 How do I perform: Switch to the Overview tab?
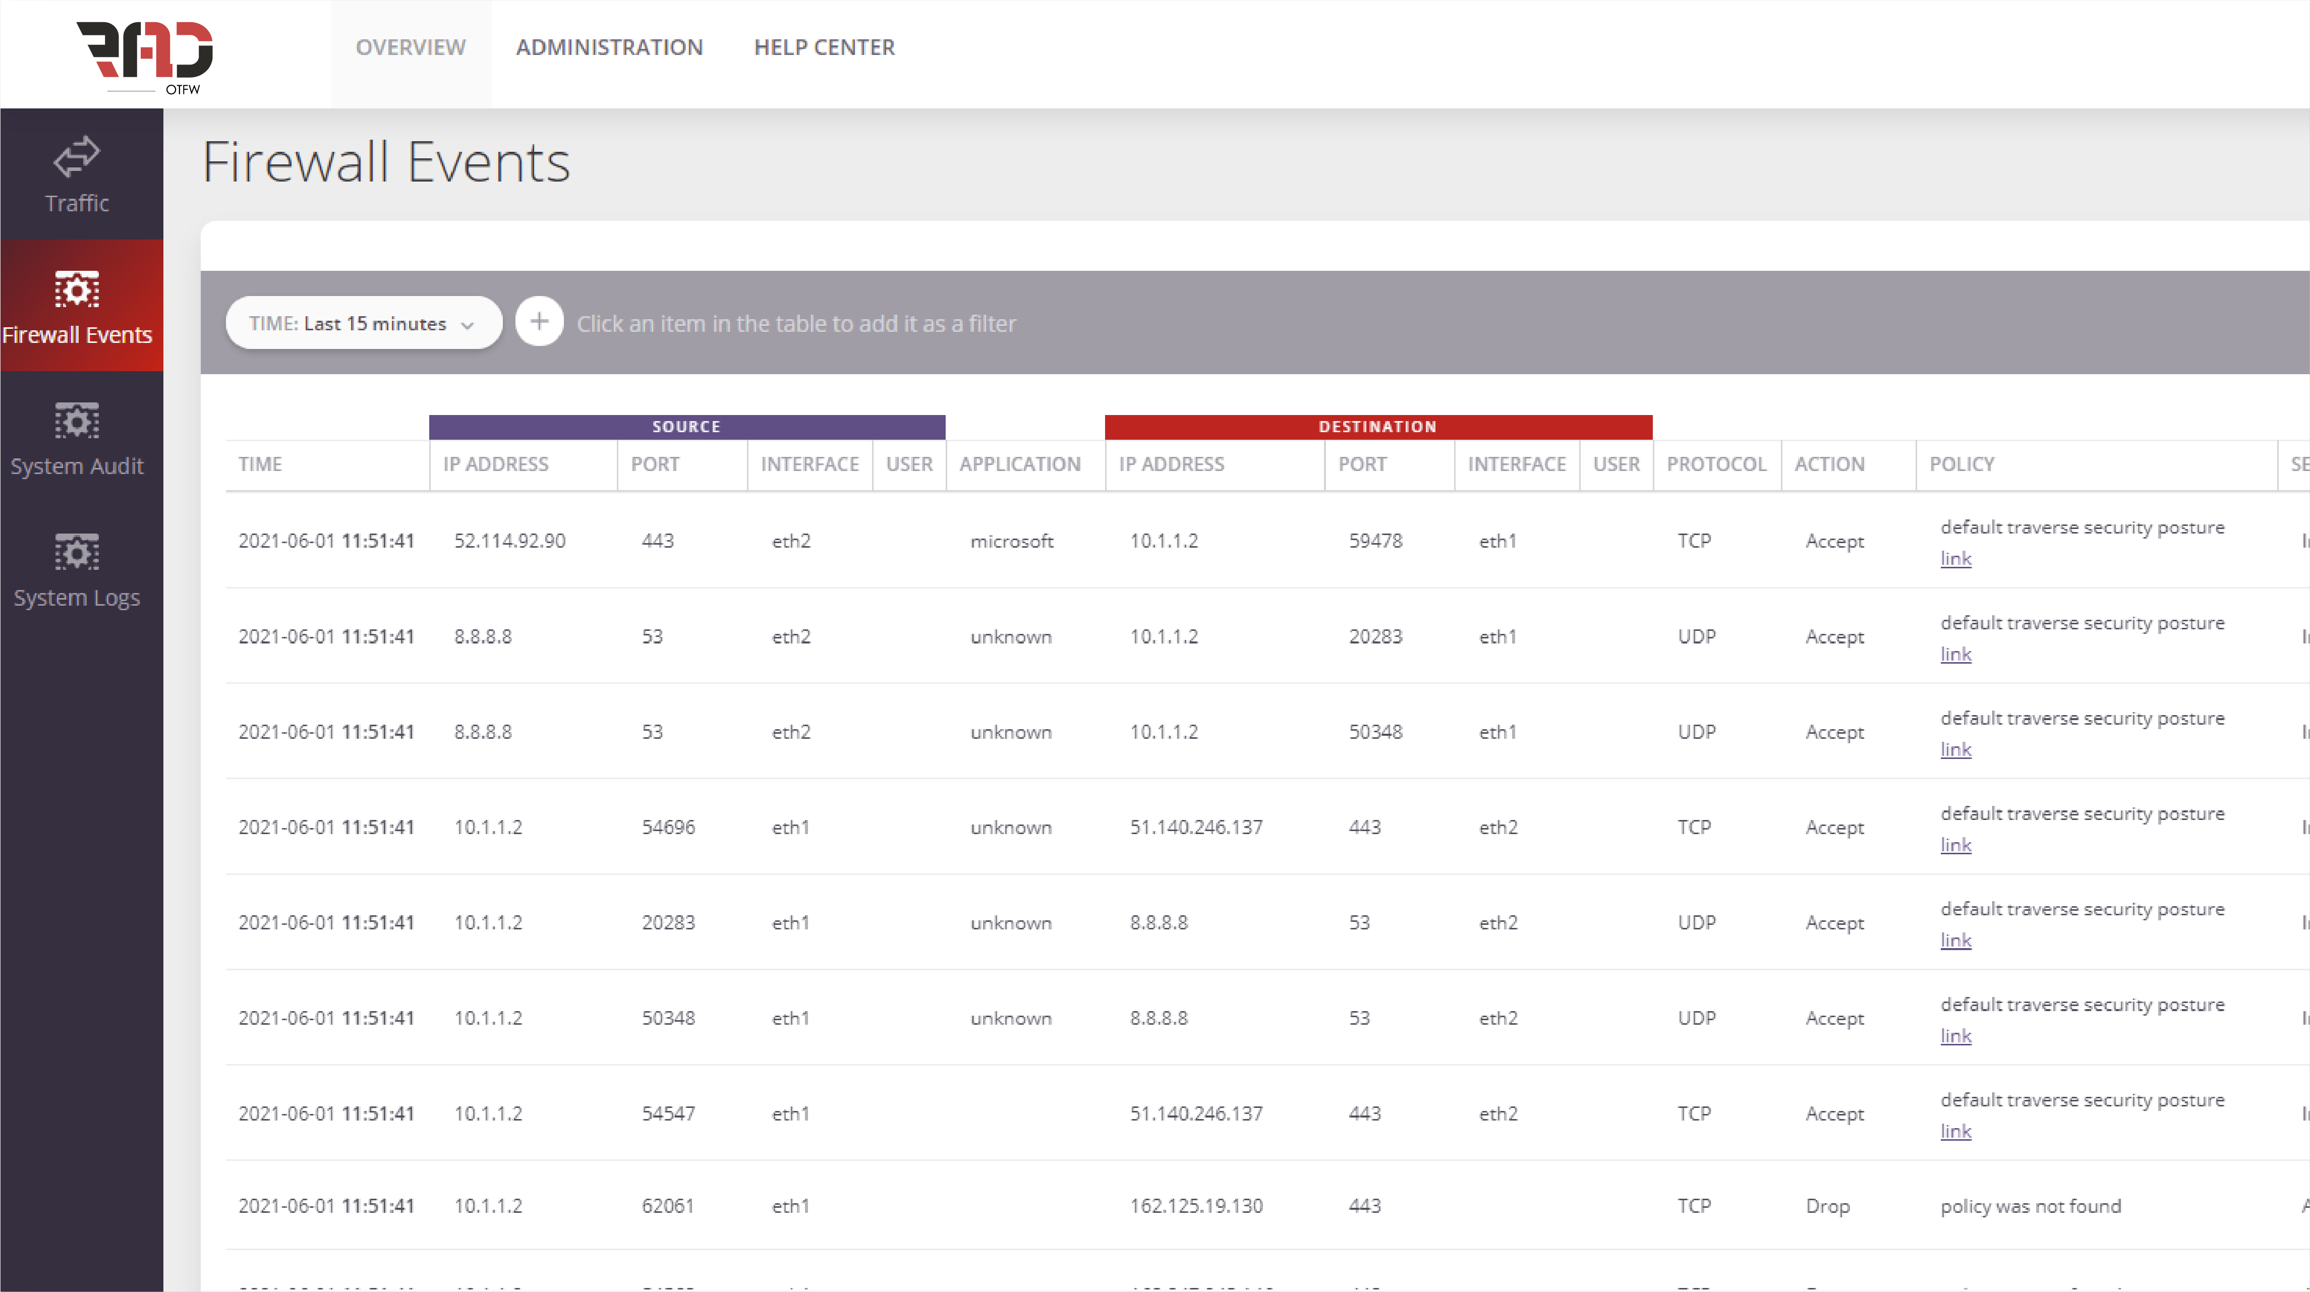tap(411, 47)
